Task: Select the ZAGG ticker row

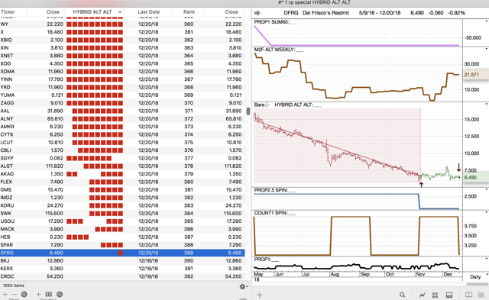Action: [x=122, y=103]
